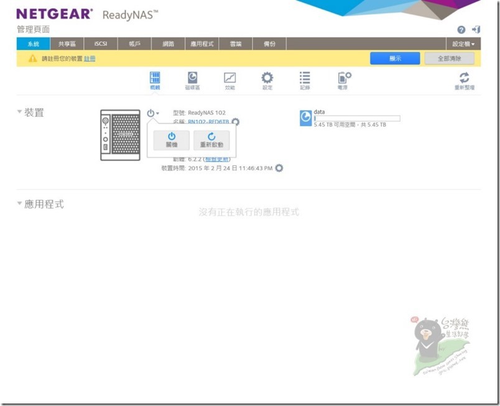
Task: Click the ReadyNAS device illustration
Action: coord(120,135)
